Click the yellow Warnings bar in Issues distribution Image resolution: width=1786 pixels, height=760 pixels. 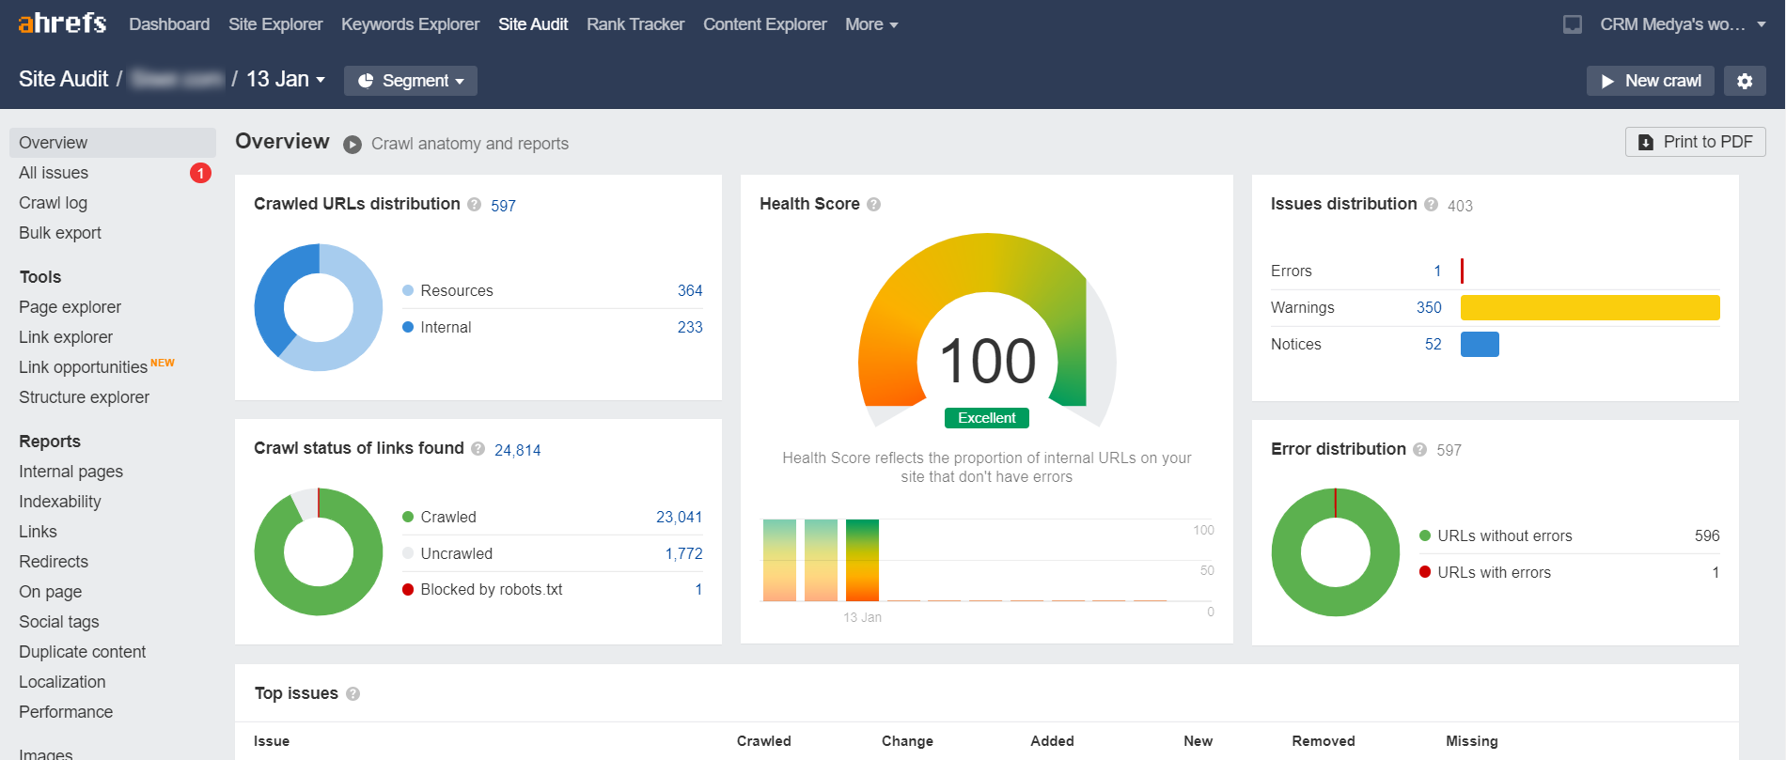1590,308
